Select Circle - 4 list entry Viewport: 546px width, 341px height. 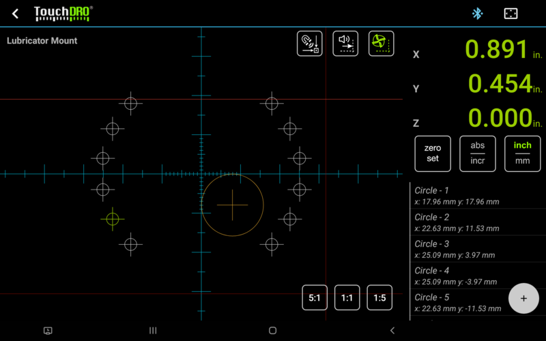point(478,276)
